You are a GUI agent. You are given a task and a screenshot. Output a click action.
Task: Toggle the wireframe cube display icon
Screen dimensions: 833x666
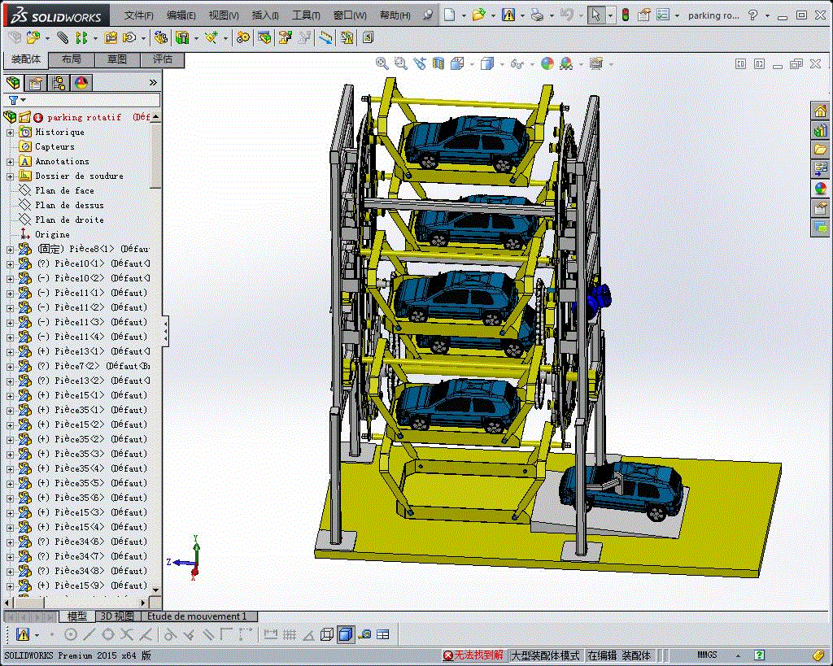(x=327, y=634)
